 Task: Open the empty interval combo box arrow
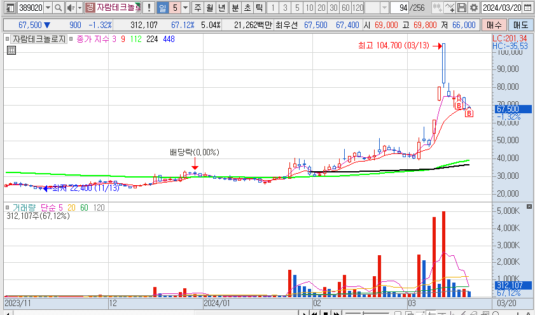tap(384, 8)
